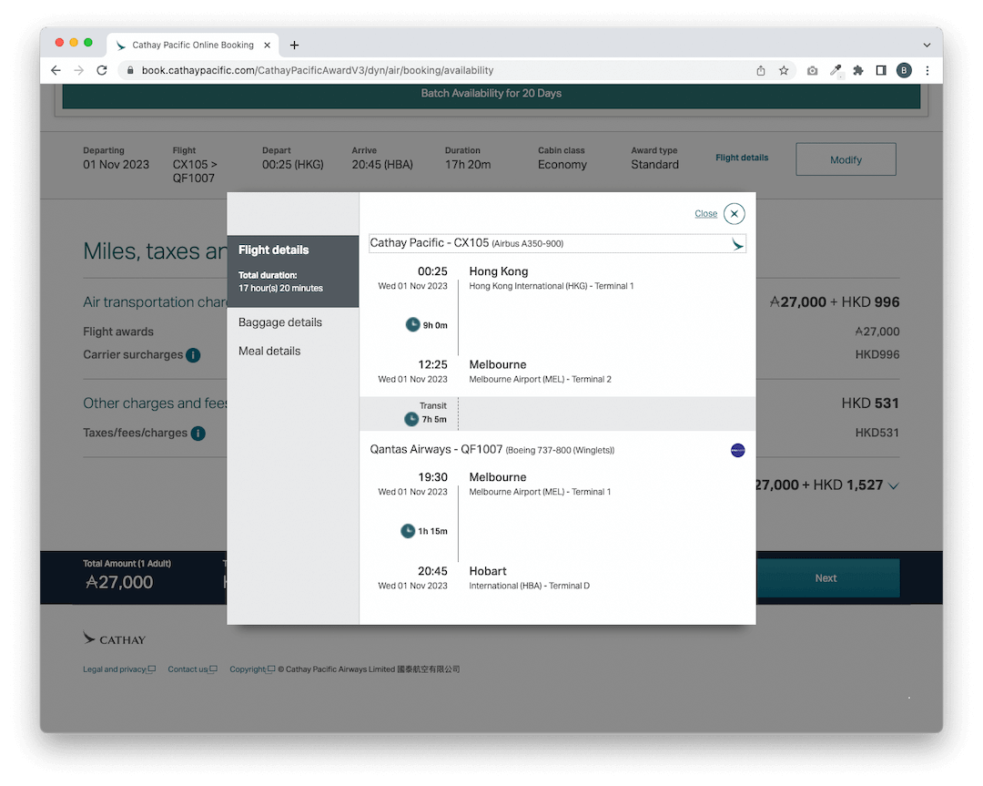Click the Qantas Airways - QF1007 flight header
The width and height of the screenshot is (983, 786).
[x=492, y=450]
